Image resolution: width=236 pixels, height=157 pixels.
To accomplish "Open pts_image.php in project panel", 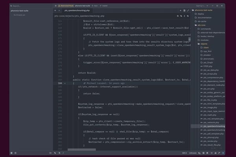I will [x=209, y=108].
